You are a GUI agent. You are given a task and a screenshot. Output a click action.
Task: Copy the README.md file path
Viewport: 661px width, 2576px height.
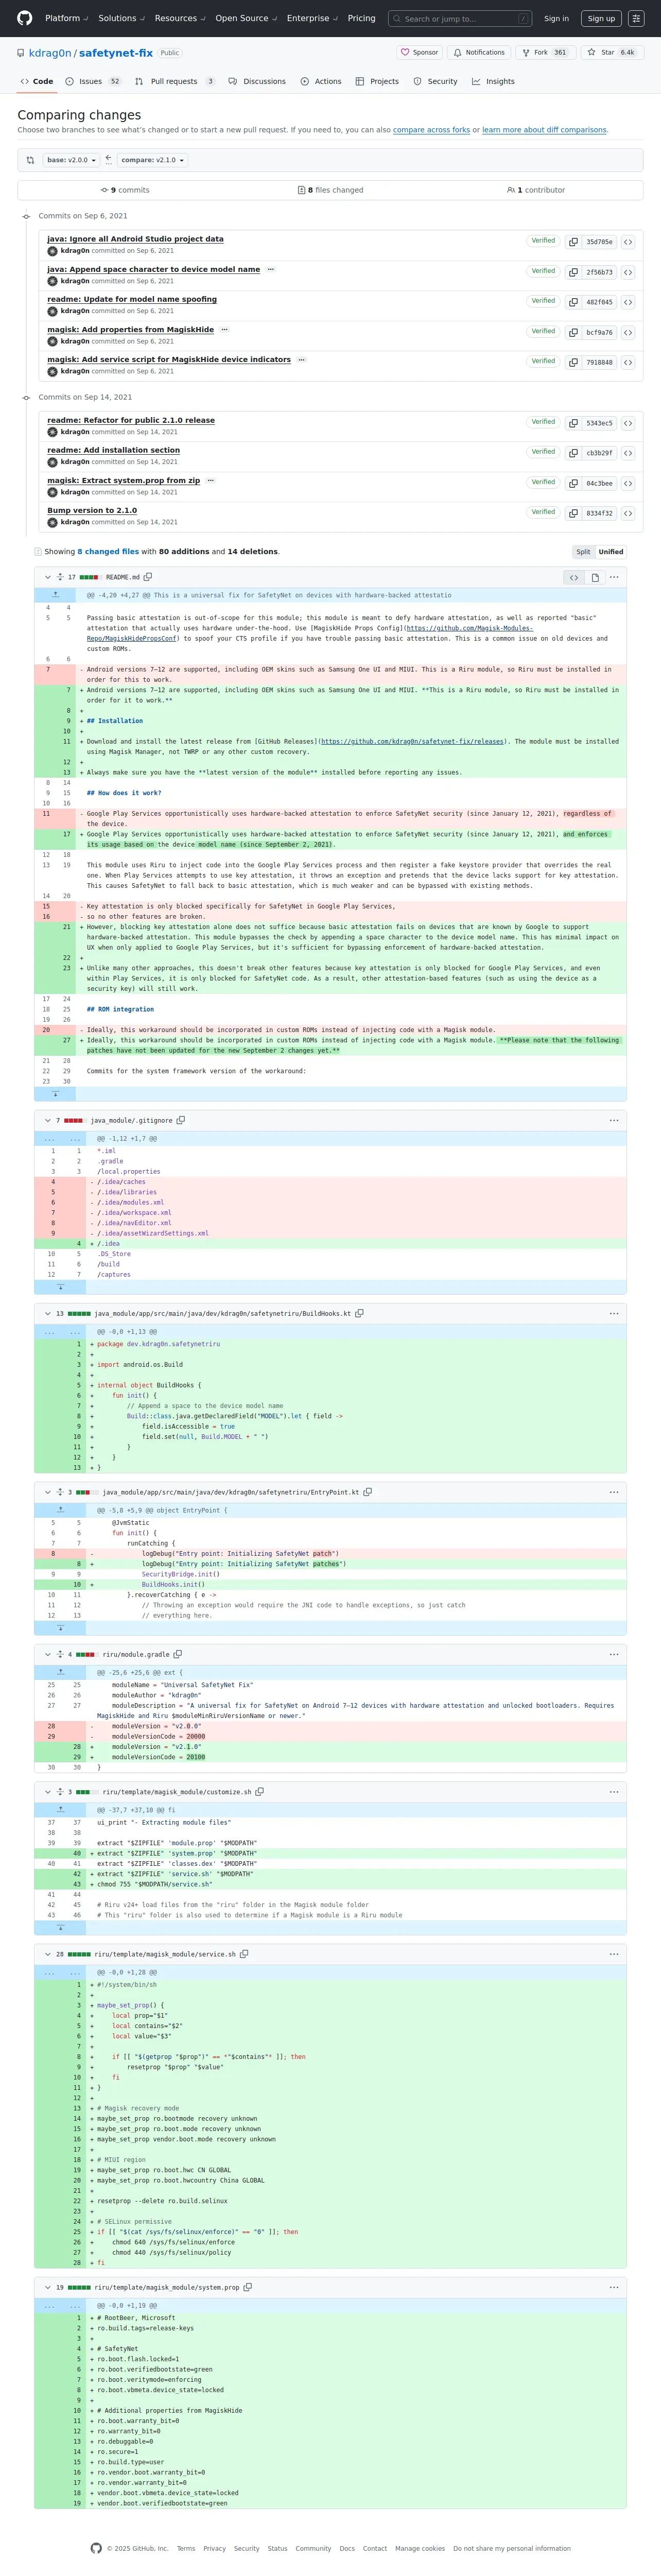pyautogui.click(x=148, y=577)
